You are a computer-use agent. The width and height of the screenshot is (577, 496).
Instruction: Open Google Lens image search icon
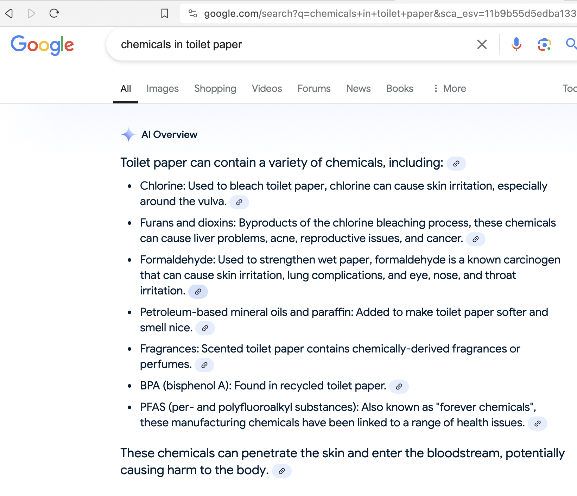pyautogui.click(x=544, y=44)
